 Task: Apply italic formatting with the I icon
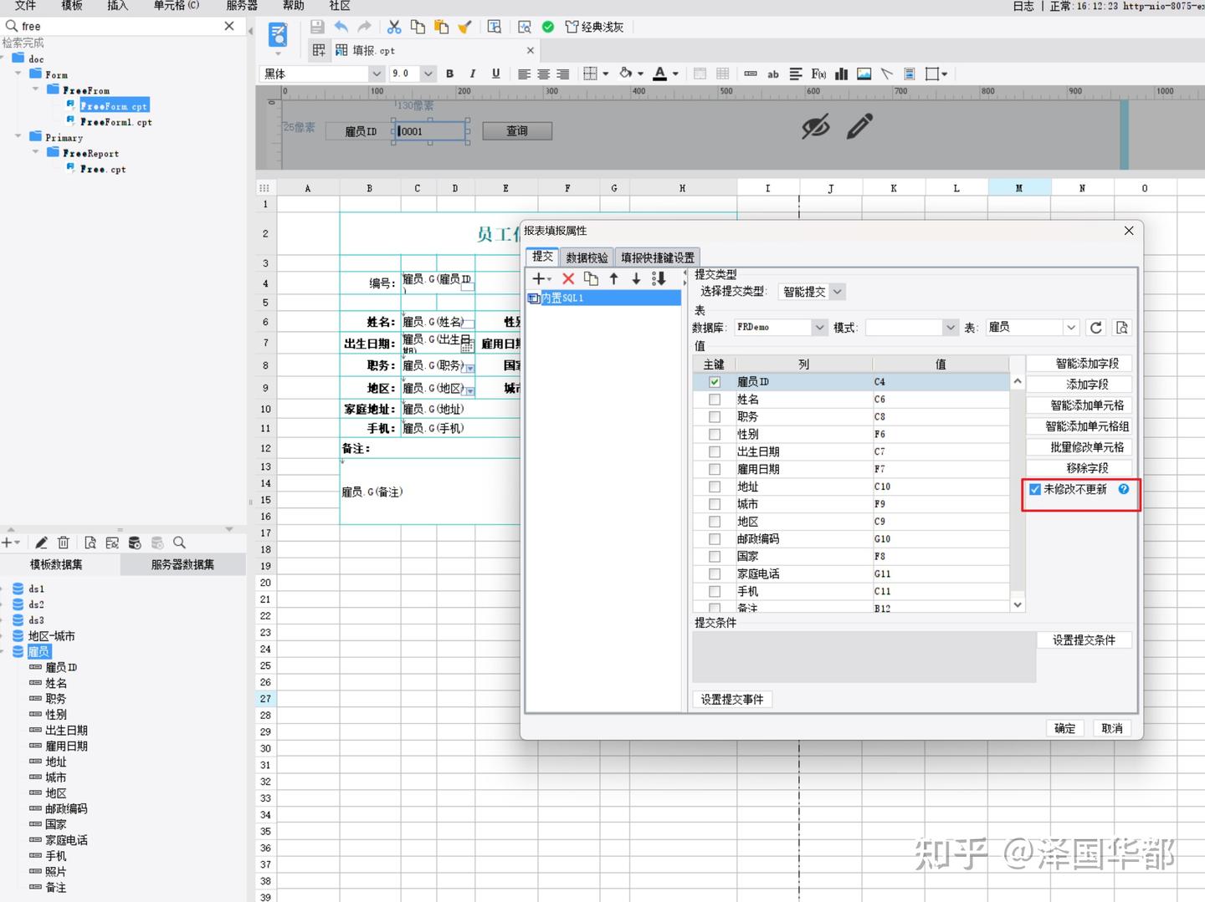(473, 74)
